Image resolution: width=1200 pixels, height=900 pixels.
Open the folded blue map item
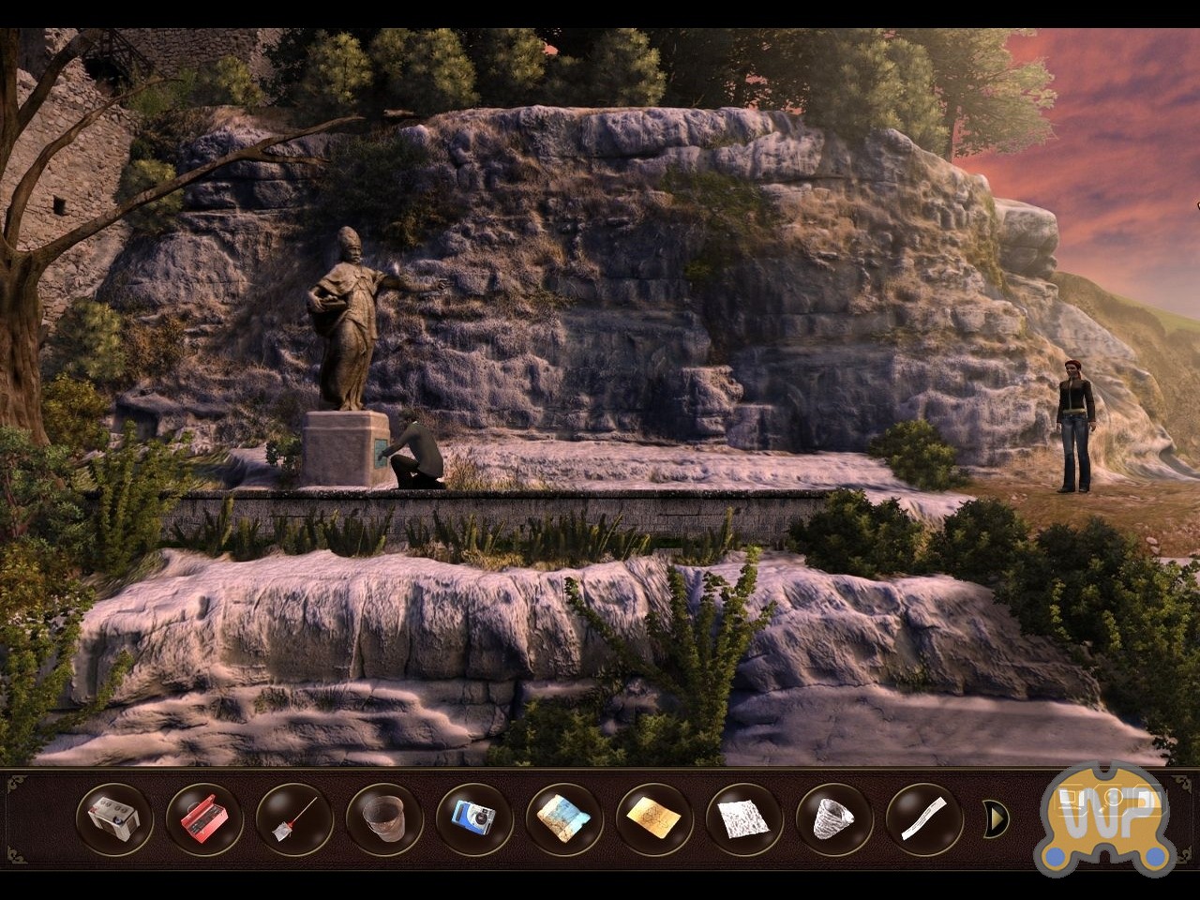[563, 818]
